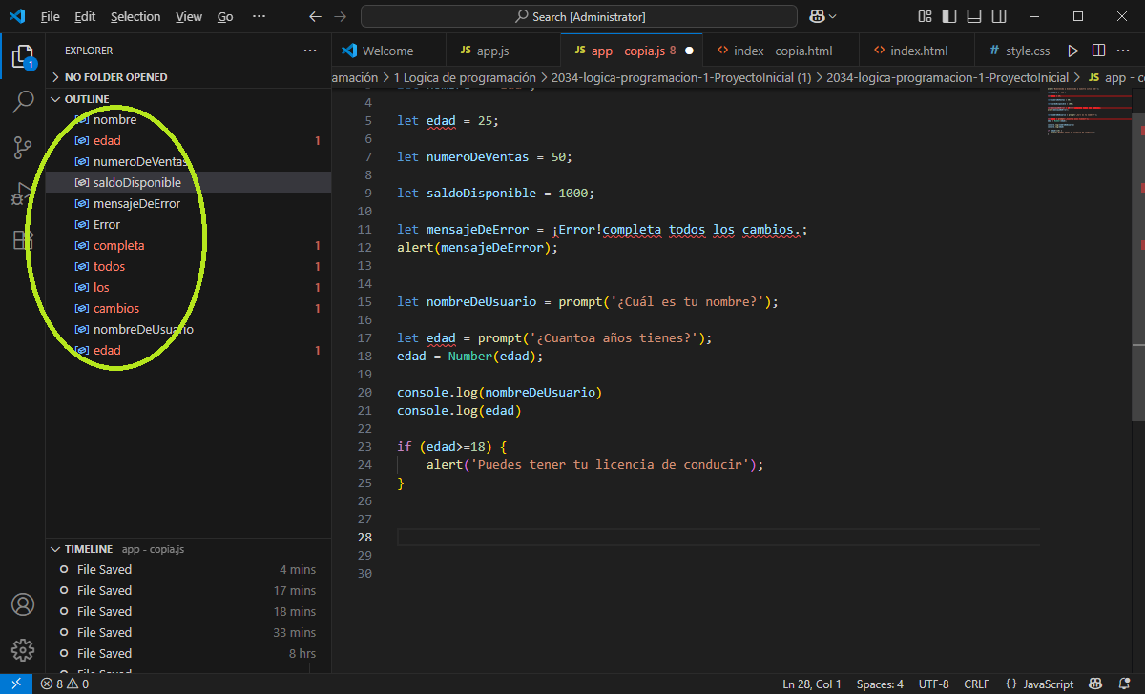Click the Search [Administrator] command box
This screenshot has width=1145, height=694.
tap(579, 16)
